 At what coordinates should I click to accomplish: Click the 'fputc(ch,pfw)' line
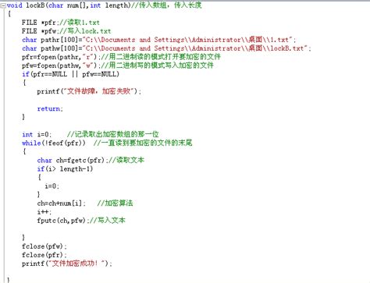click(81, 221)
